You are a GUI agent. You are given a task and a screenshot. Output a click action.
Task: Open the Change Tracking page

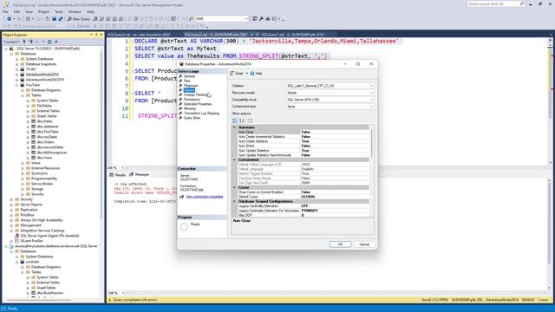[x=196, y=94]
